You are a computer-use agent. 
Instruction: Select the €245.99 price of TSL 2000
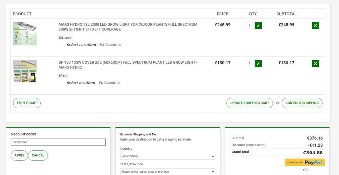point(223,25)
